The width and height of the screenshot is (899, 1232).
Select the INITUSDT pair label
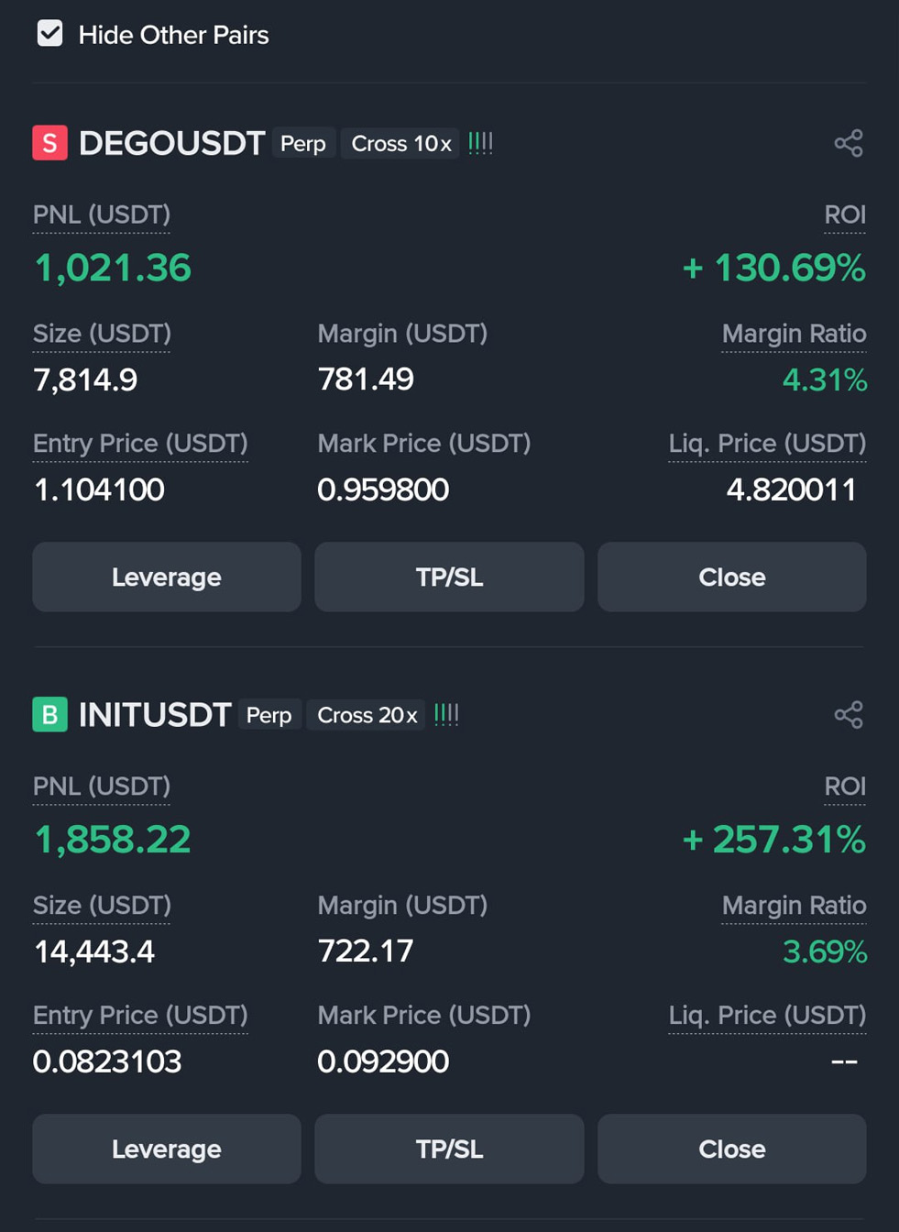pos(154,714)
